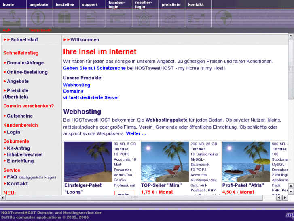Click the horizontal scrollbar thumb
294x221 pixels.
[134, 197]
